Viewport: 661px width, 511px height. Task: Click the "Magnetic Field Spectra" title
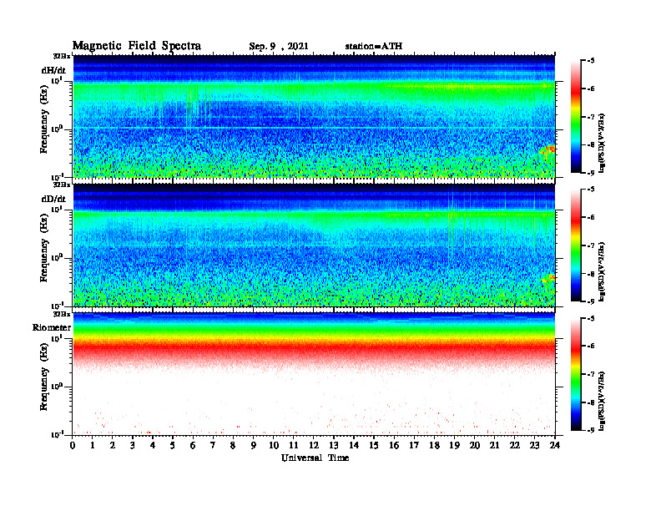pos(137,46)
